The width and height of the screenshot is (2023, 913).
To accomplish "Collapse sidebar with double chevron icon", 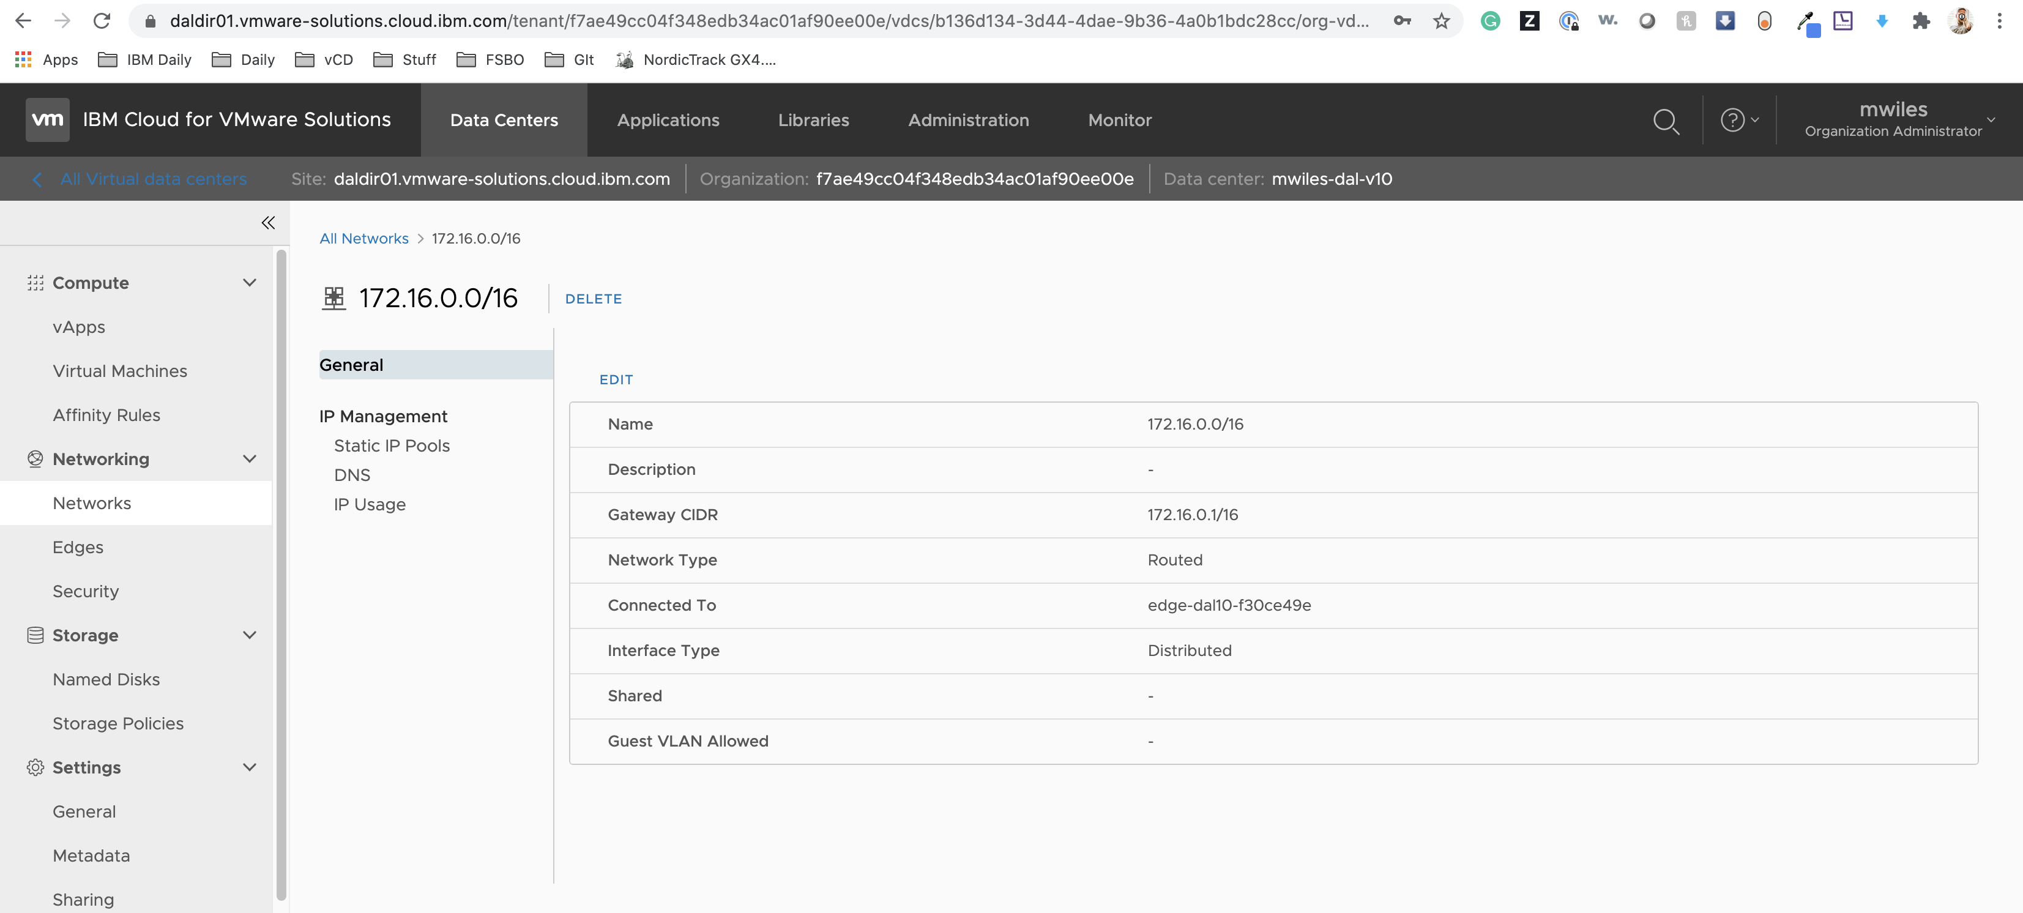I will 268,223.
